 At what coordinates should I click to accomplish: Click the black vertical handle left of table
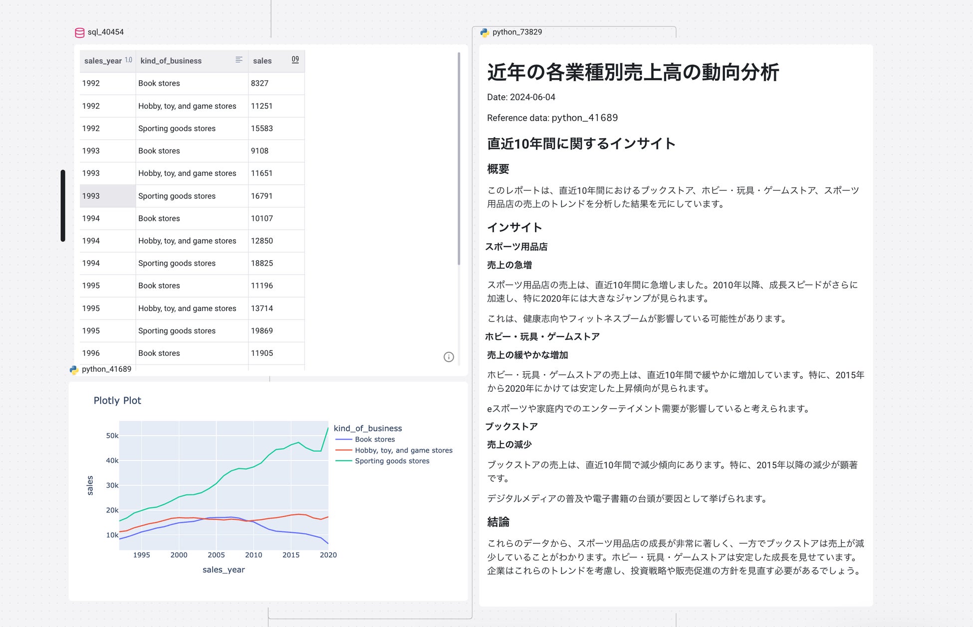pyautogui.click(x=63, y=205)
